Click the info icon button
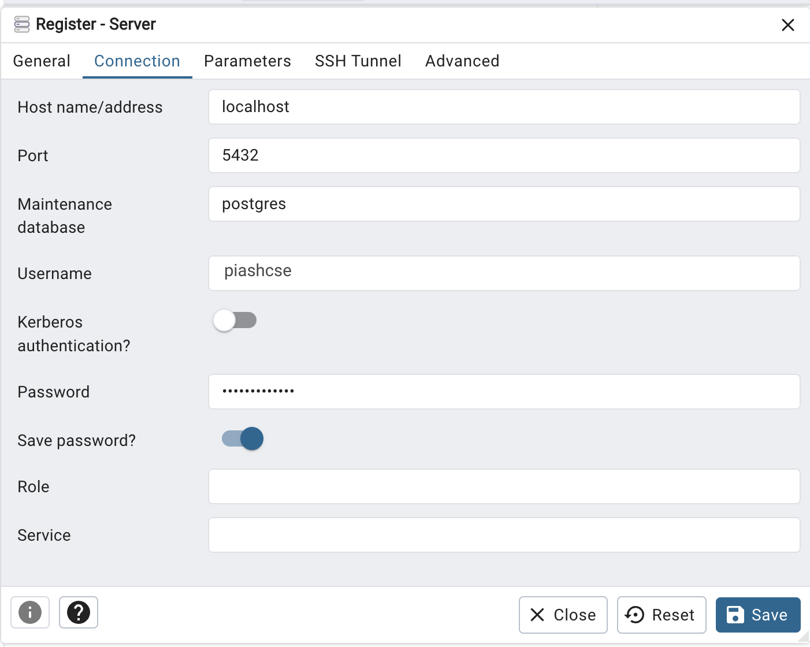The image size is (810, 647). click(x=30, y=612)
